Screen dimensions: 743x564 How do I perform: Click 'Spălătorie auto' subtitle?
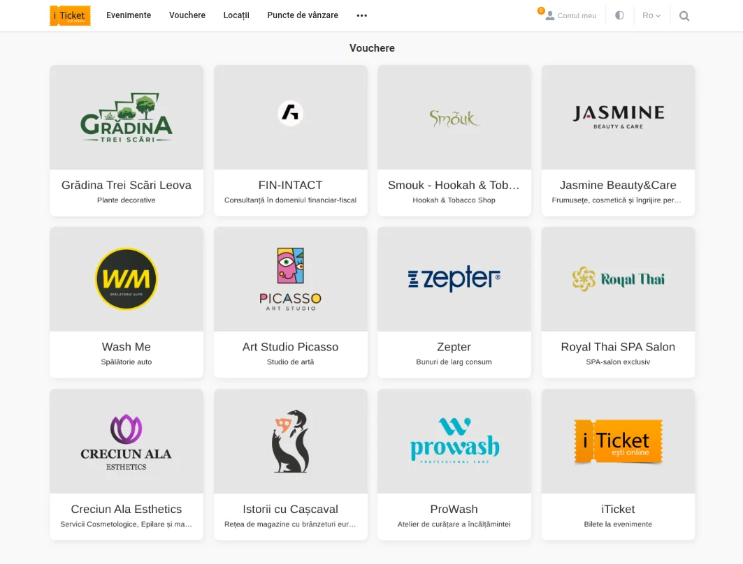pos(127,362)
